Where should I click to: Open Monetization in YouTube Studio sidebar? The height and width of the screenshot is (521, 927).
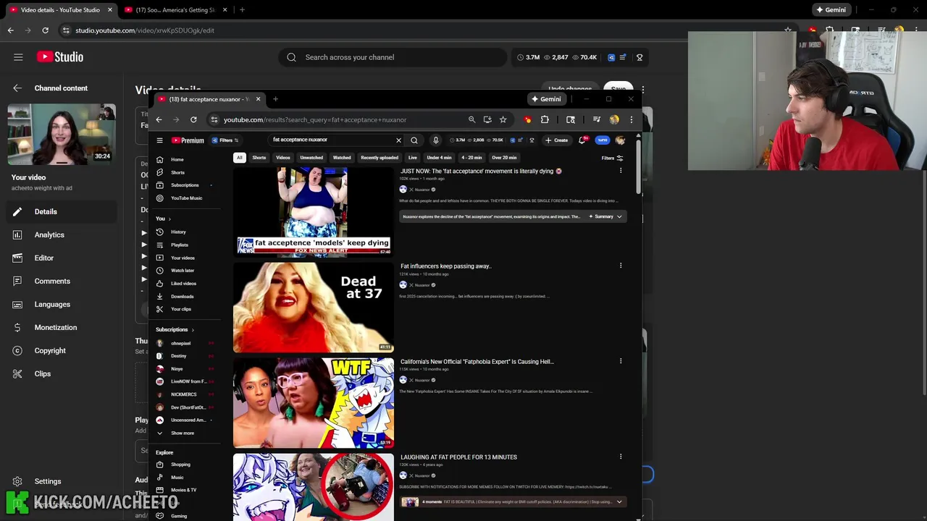pos(55,327)
